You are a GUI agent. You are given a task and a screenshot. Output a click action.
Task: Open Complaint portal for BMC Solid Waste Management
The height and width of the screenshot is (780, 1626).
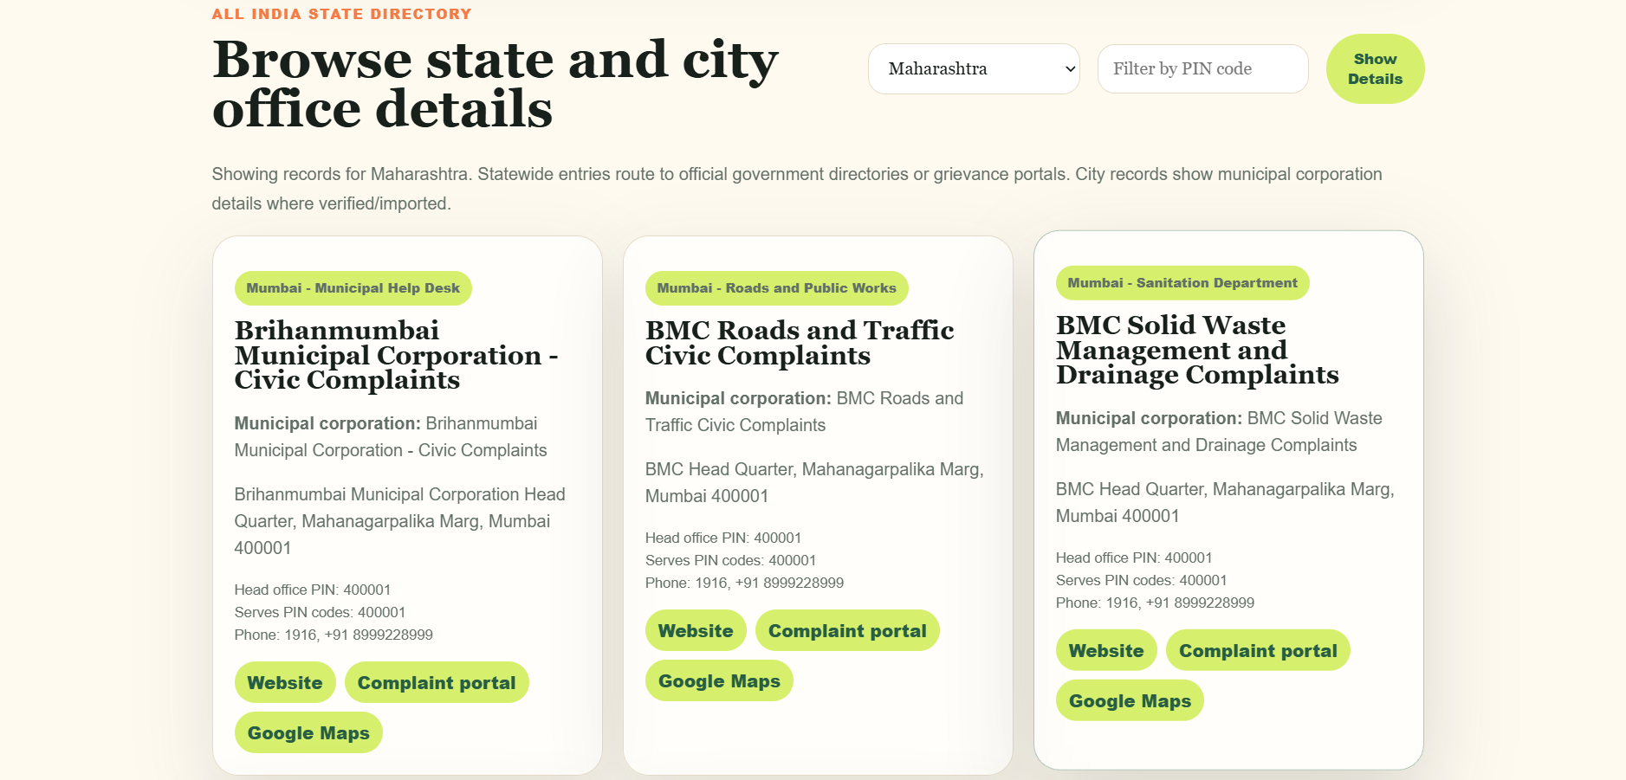click(1258, 650)
